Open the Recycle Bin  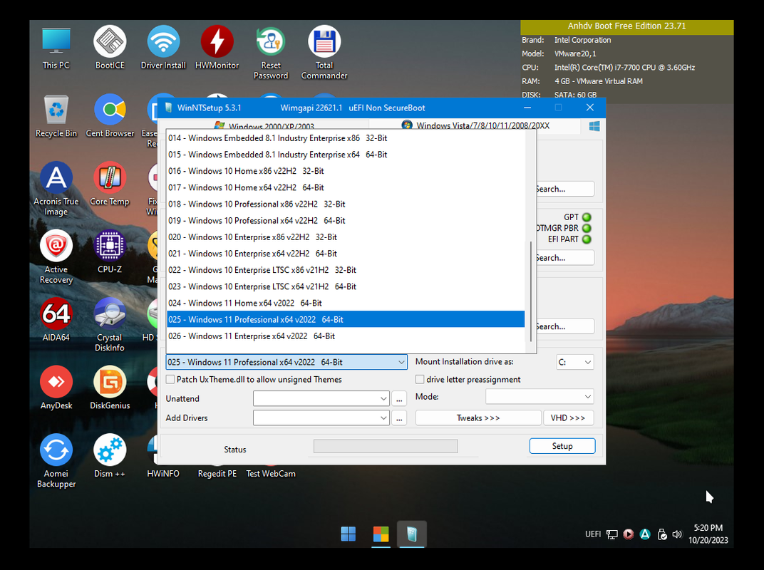pos(56,116)
